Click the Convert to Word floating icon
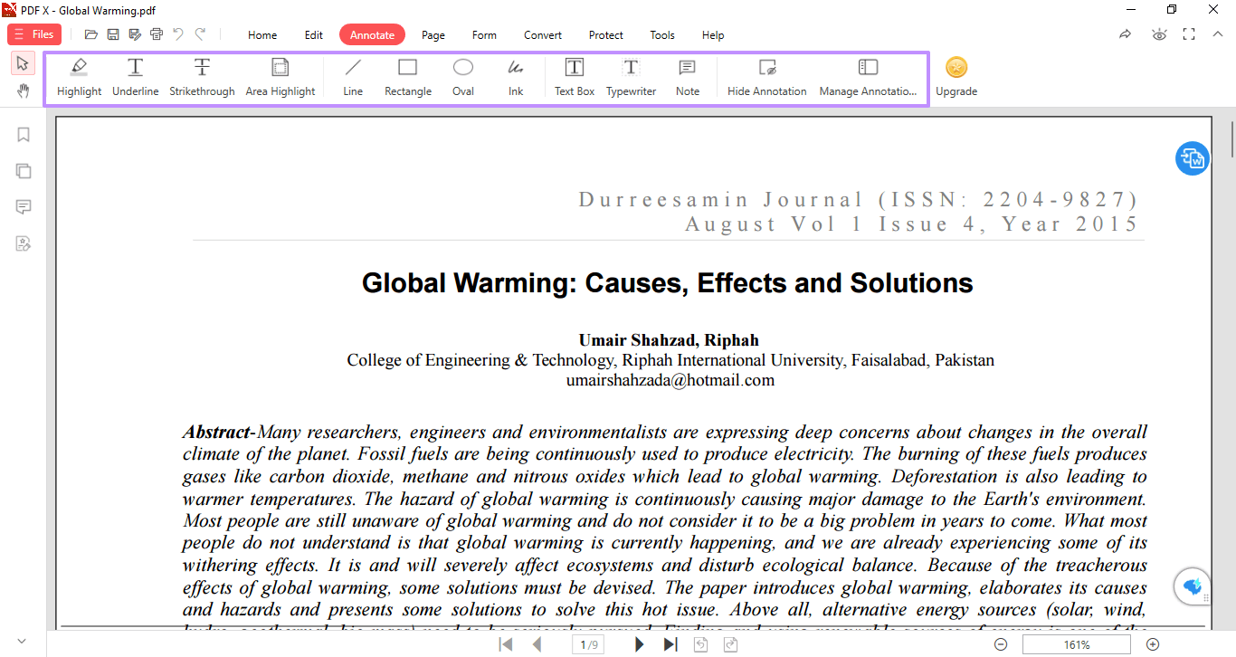Screen dimensions: 1236x657 pyautogui.click(x=1192, y=158)
